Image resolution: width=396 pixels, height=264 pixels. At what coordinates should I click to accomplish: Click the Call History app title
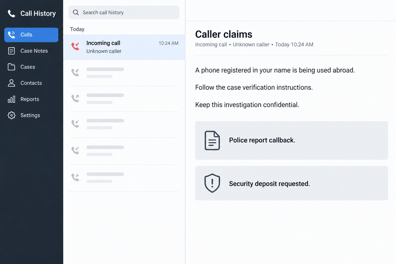click(x=38, y=13)
